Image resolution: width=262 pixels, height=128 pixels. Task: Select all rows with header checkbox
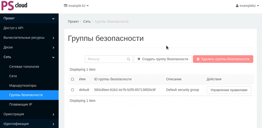pos(72,79)
